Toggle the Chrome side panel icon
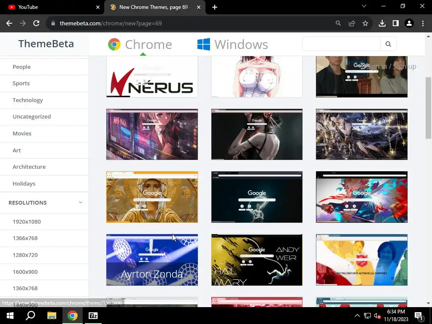 [396, 24]
